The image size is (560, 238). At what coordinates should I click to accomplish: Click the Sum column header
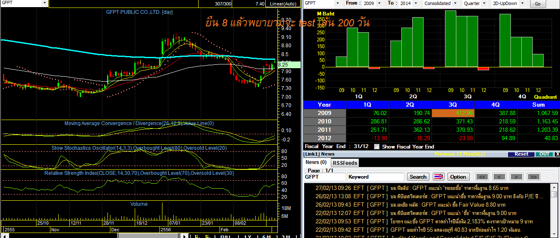coord(539,105)
